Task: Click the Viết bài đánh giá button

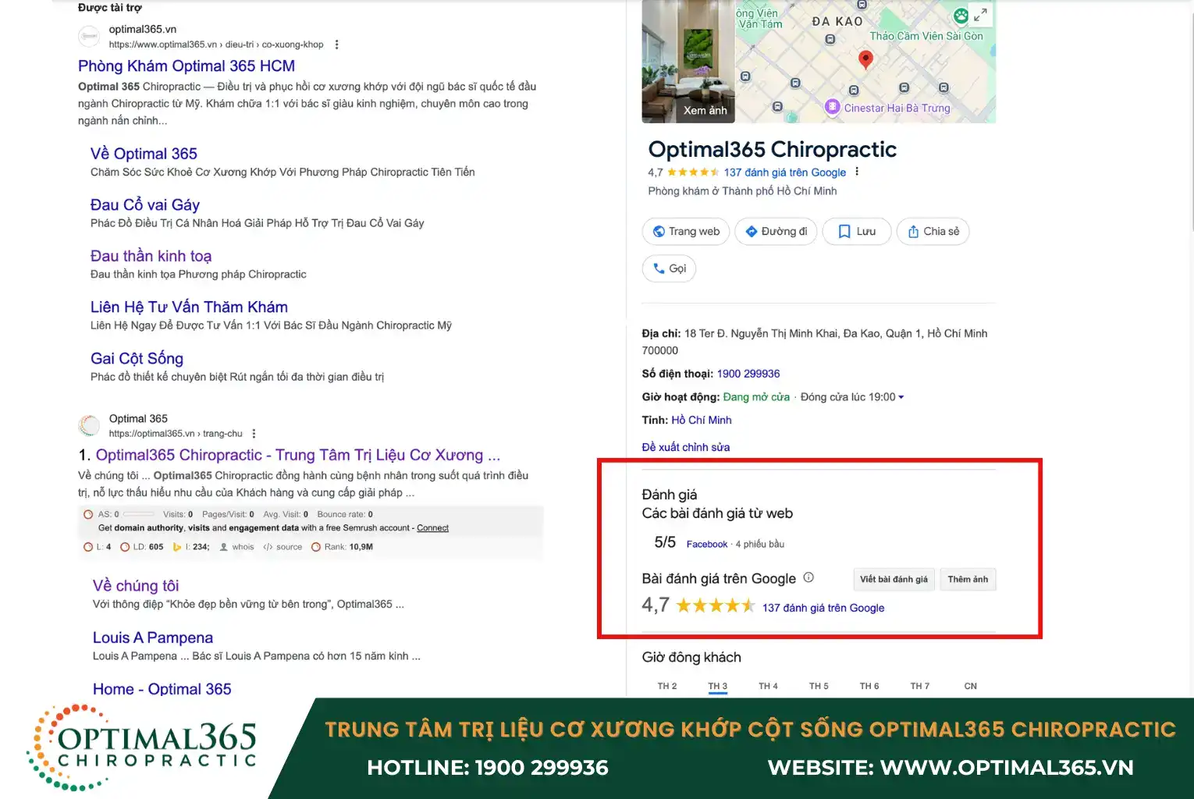Action: click(894, 579)
